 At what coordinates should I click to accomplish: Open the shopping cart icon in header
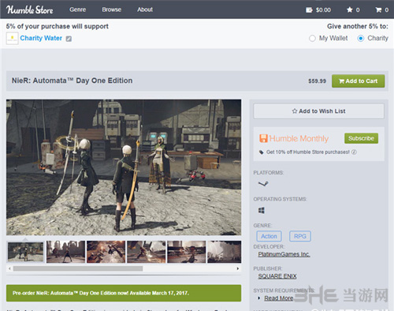pos(378,9)
